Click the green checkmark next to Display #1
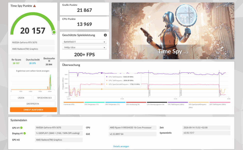 pyautogui.click(x=25, y=133)
